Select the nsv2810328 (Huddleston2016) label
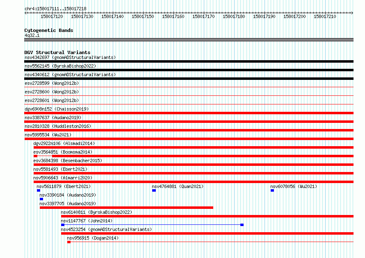 [58, 126]
